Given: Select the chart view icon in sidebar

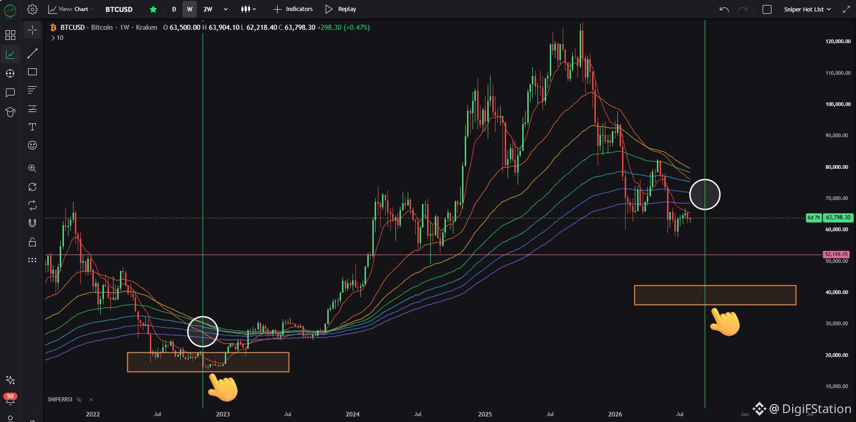Looking at the screenshot, I should (10, 54).
